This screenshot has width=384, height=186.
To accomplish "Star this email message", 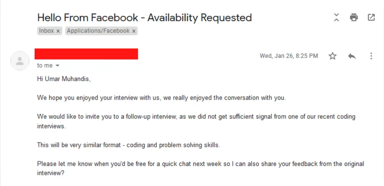I will 332,56.
